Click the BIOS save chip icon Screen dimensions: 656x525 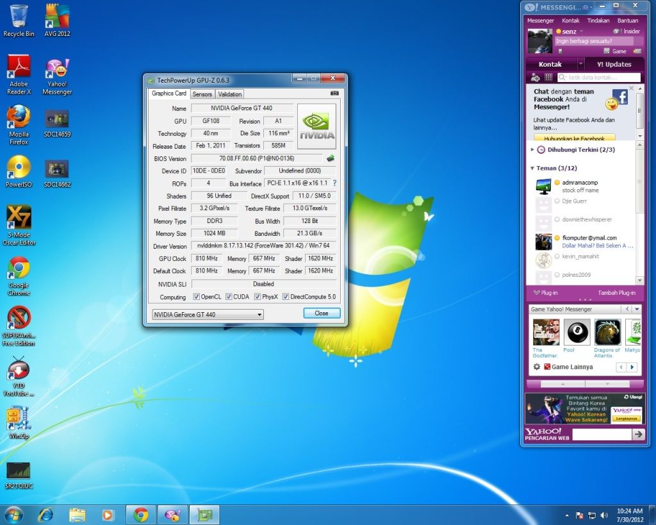tap(331, 158)
